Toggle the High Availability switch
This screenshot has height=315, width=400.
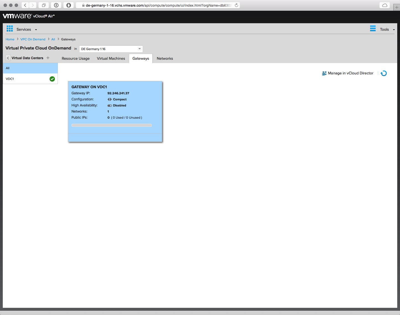coord(110,105)
